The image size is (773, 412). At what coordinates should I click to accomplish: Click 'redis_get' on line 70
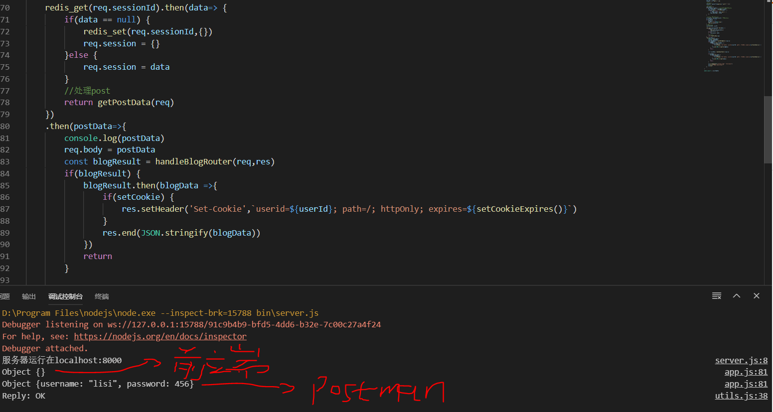(66, 8)
